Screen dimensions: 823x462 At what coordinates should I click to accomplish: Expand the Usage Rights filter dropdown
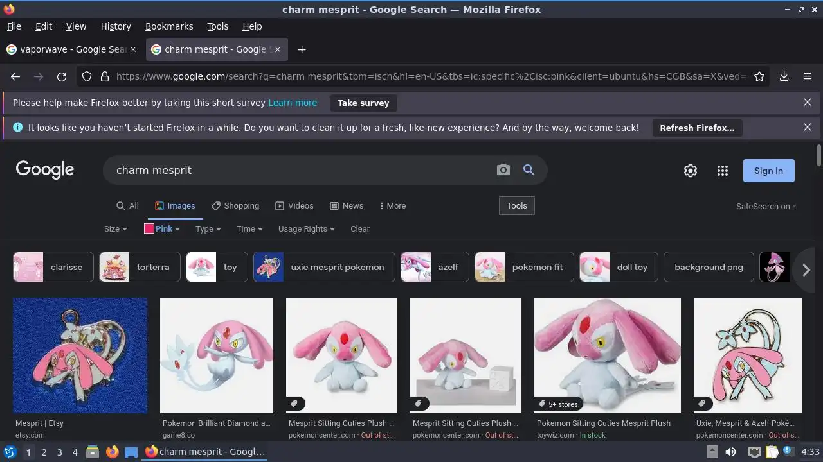tap(307, 229)
